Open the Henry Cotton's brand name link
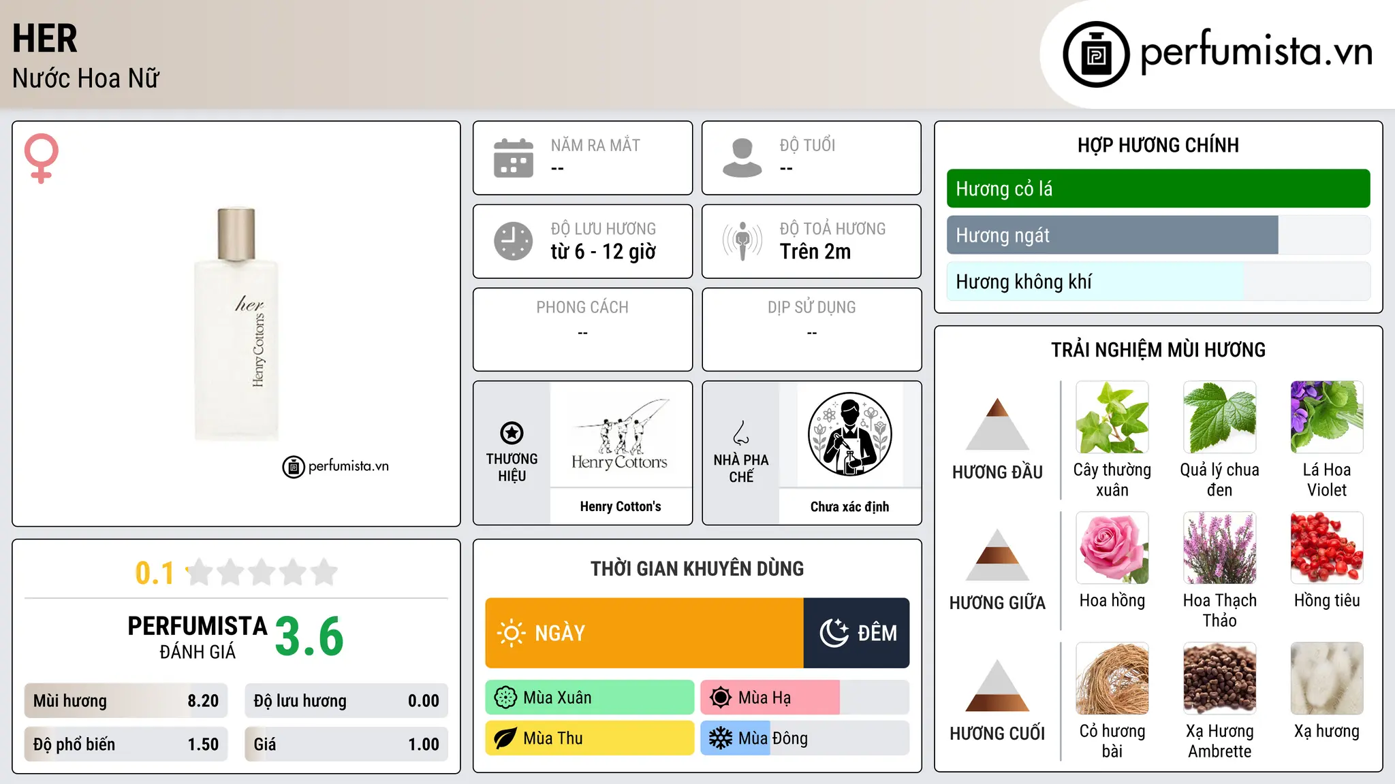This screenshot has width=1395, height=784. [x=621, y=506]
